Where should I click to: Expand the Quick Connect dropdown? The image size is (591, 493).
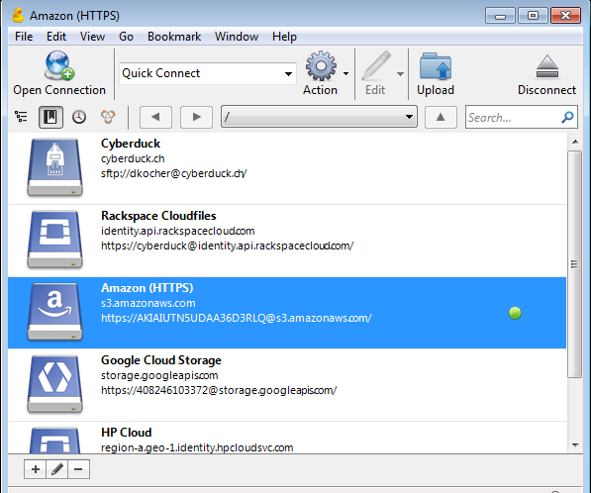click(288, 73)
